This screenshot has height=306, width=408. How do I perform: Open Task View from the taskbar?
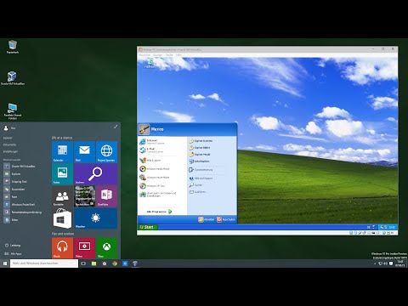[x=83, y=263]
